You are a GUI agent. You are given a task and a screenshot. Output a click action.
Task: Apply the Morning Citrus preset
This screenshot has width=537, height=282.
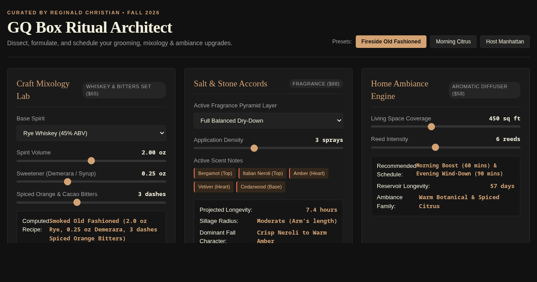[453, 42]
